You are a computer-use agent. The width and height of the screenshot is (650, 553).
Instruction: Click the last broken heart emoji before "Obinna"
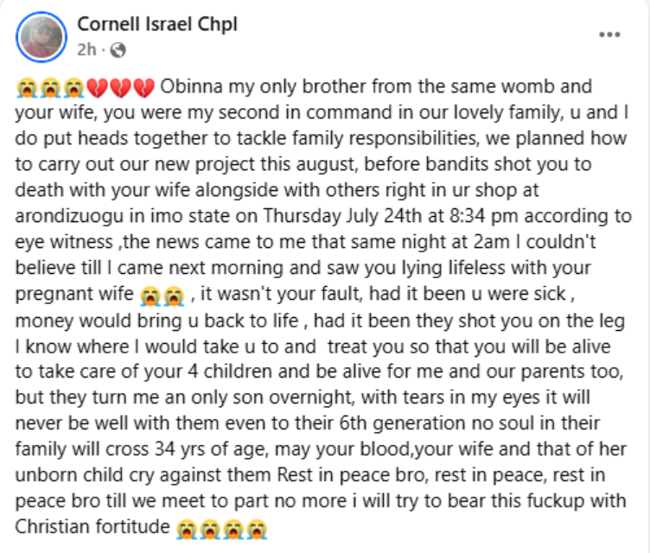coord(144,88)
